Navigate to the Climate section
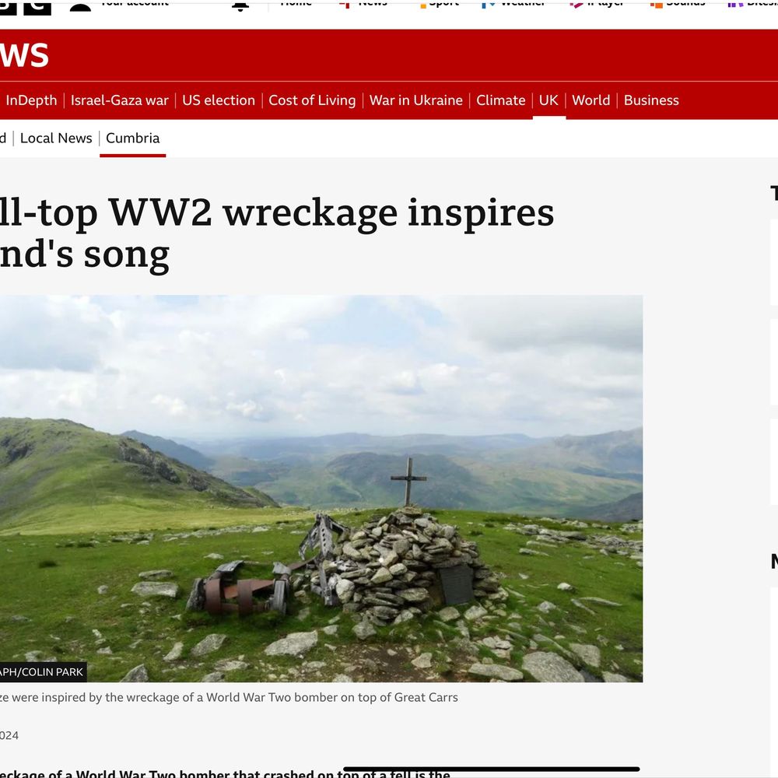Viewport: 778px width, 778px height. [500, 100]
